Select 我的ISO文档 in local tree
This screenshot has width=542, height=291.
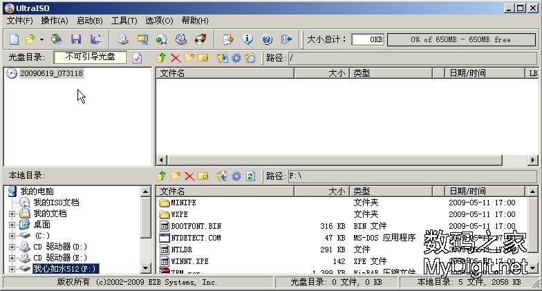(56, 202)
